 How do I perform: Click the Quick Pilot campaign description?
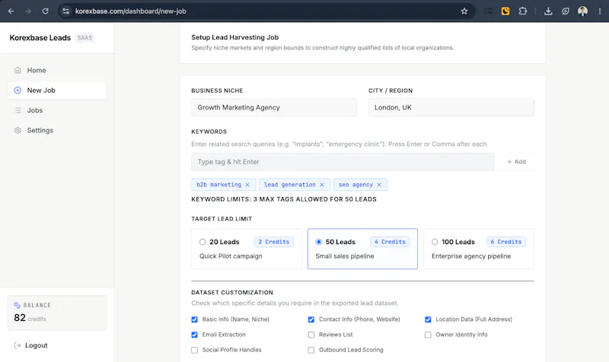231,256
